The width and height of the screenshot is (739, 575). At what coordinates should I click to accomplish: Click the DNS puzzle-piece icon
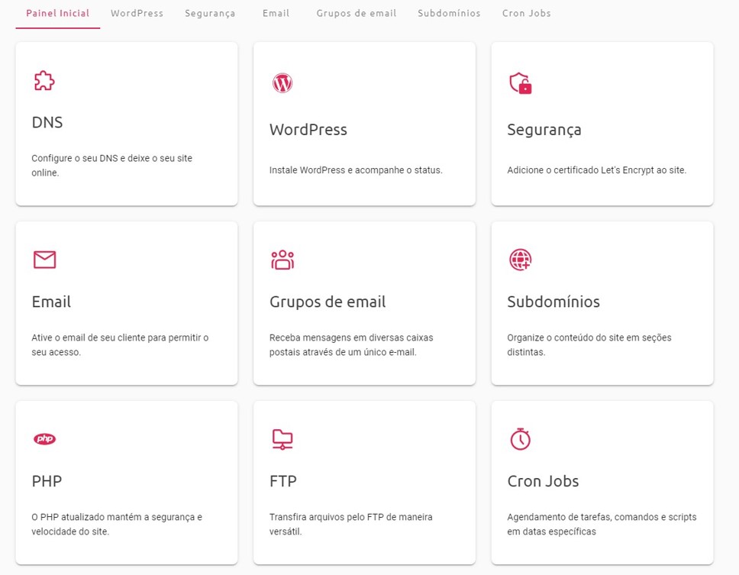tap(44, 81)
